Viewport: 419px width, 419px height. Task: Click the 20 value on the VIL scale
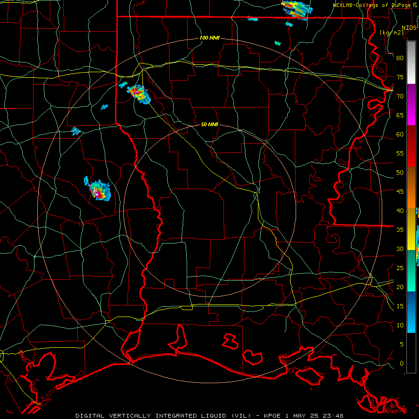[400, 287]
